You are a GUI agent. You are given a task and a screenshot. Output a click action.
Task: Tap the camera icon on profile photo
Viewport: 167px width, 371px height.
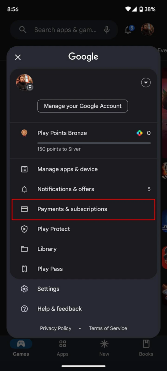[x=30, y=87]
